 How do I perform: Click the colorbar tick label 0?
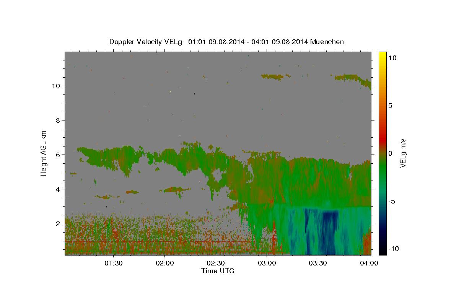click(x=390, y=153)
